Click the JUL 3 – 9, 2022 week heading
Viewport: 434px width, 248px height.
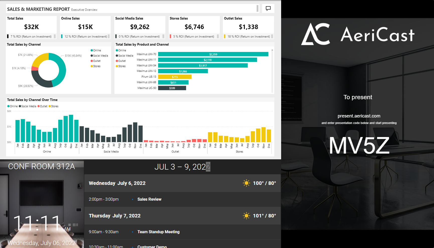[x=182, y=167]
